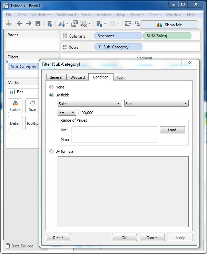Click the Tableau start page logo icon
The height and width of the screenshot is (254, 207).
point(9,23)
